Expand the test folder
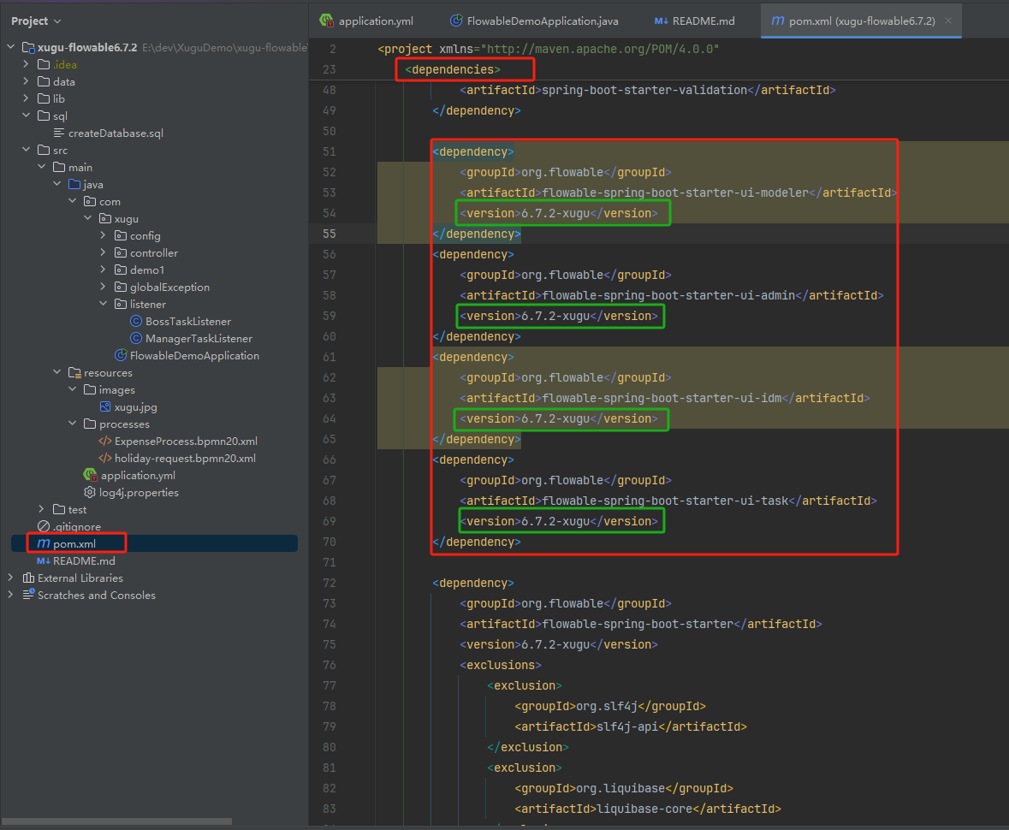The height and width of the screenshot is (830, 1009). [41, 510]
